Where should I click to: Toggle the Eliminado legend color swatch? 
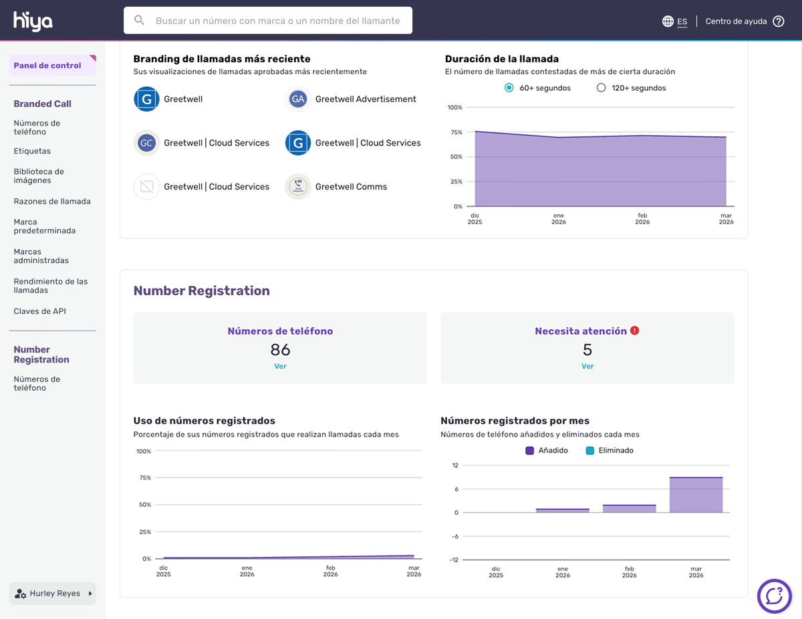589,451
